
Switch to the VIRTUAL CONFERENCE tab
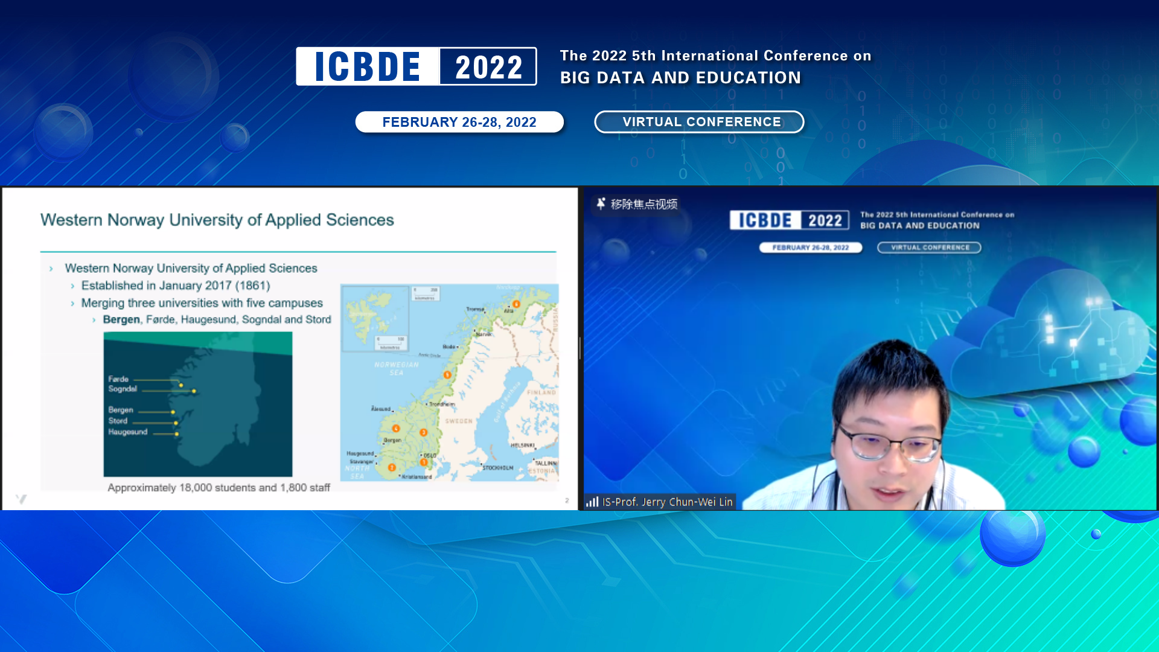(x=699, y=121)
